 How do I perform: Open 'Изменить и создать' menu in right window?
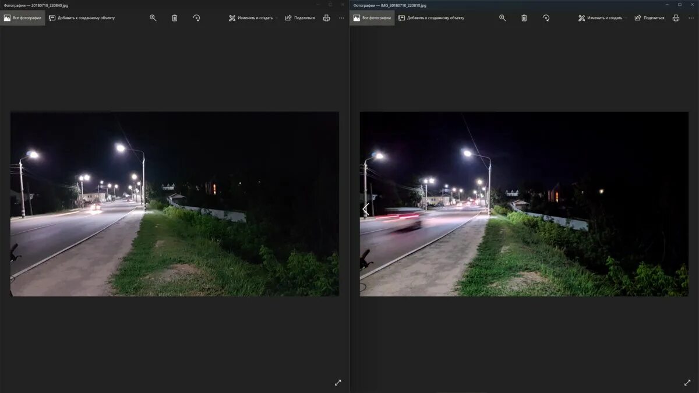pyautogui.click(x=600, y=18)
